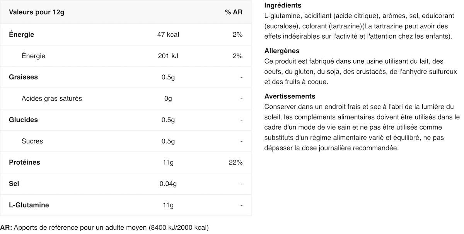The image size is (464, 234).
Task: Click the Avertissements heading
Action: (x=290, y=96)
